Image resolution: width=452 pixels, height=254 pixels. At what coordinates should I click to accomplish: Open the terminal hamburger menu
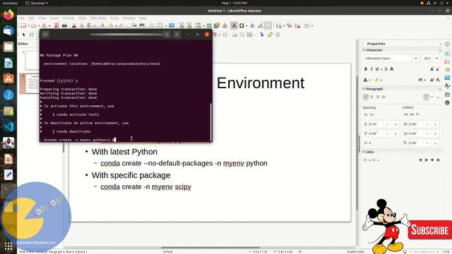click(x=177, y=35)
